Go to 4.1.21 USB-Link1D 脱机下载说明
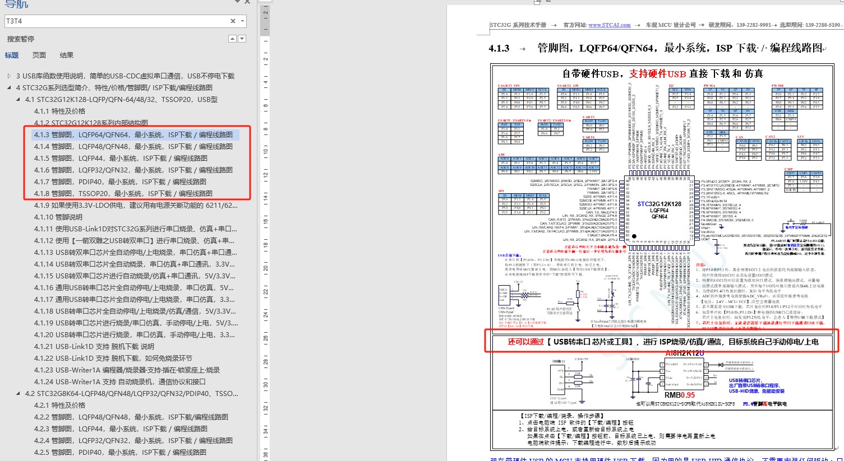The width and height of the screenshot is (844, 461). tap(94, 347)
